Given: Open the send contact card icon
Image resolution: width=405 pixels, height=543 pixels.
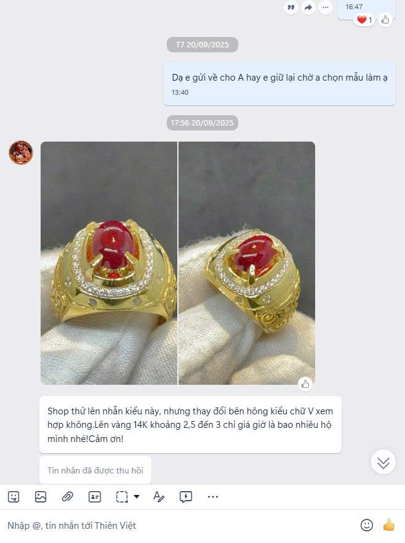Looking at the screenshot, I should pyautogui.click(x=95, y=497).
